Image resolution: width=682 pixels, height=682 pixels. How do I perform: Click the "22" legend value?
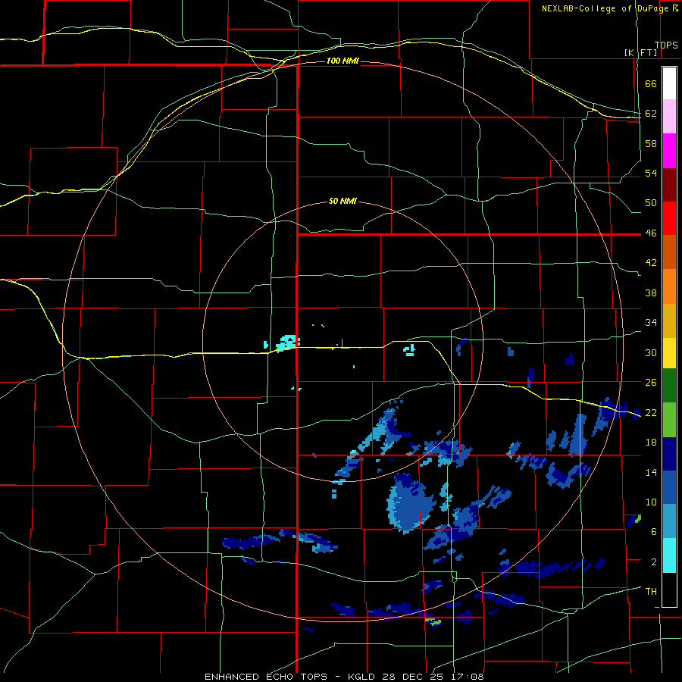(x=651, y=412)
